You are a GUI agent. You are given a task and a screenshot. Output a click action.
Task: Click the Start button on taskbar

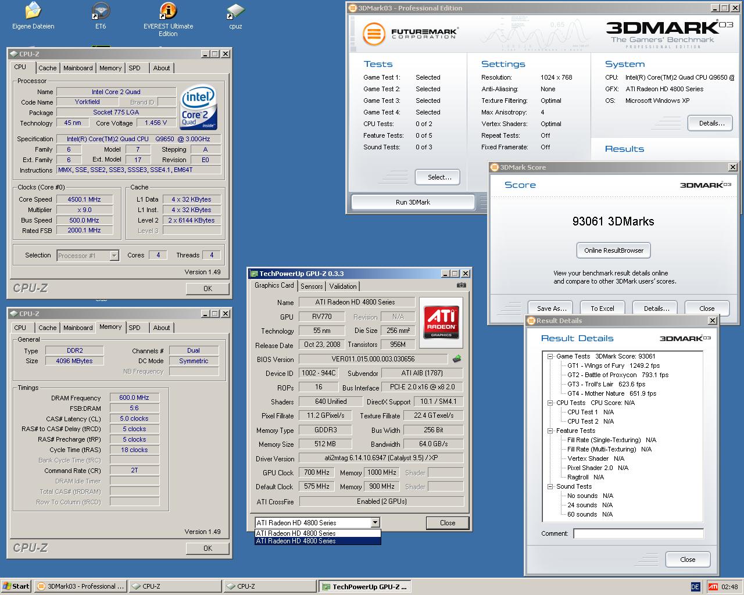(x=16, y=586)
